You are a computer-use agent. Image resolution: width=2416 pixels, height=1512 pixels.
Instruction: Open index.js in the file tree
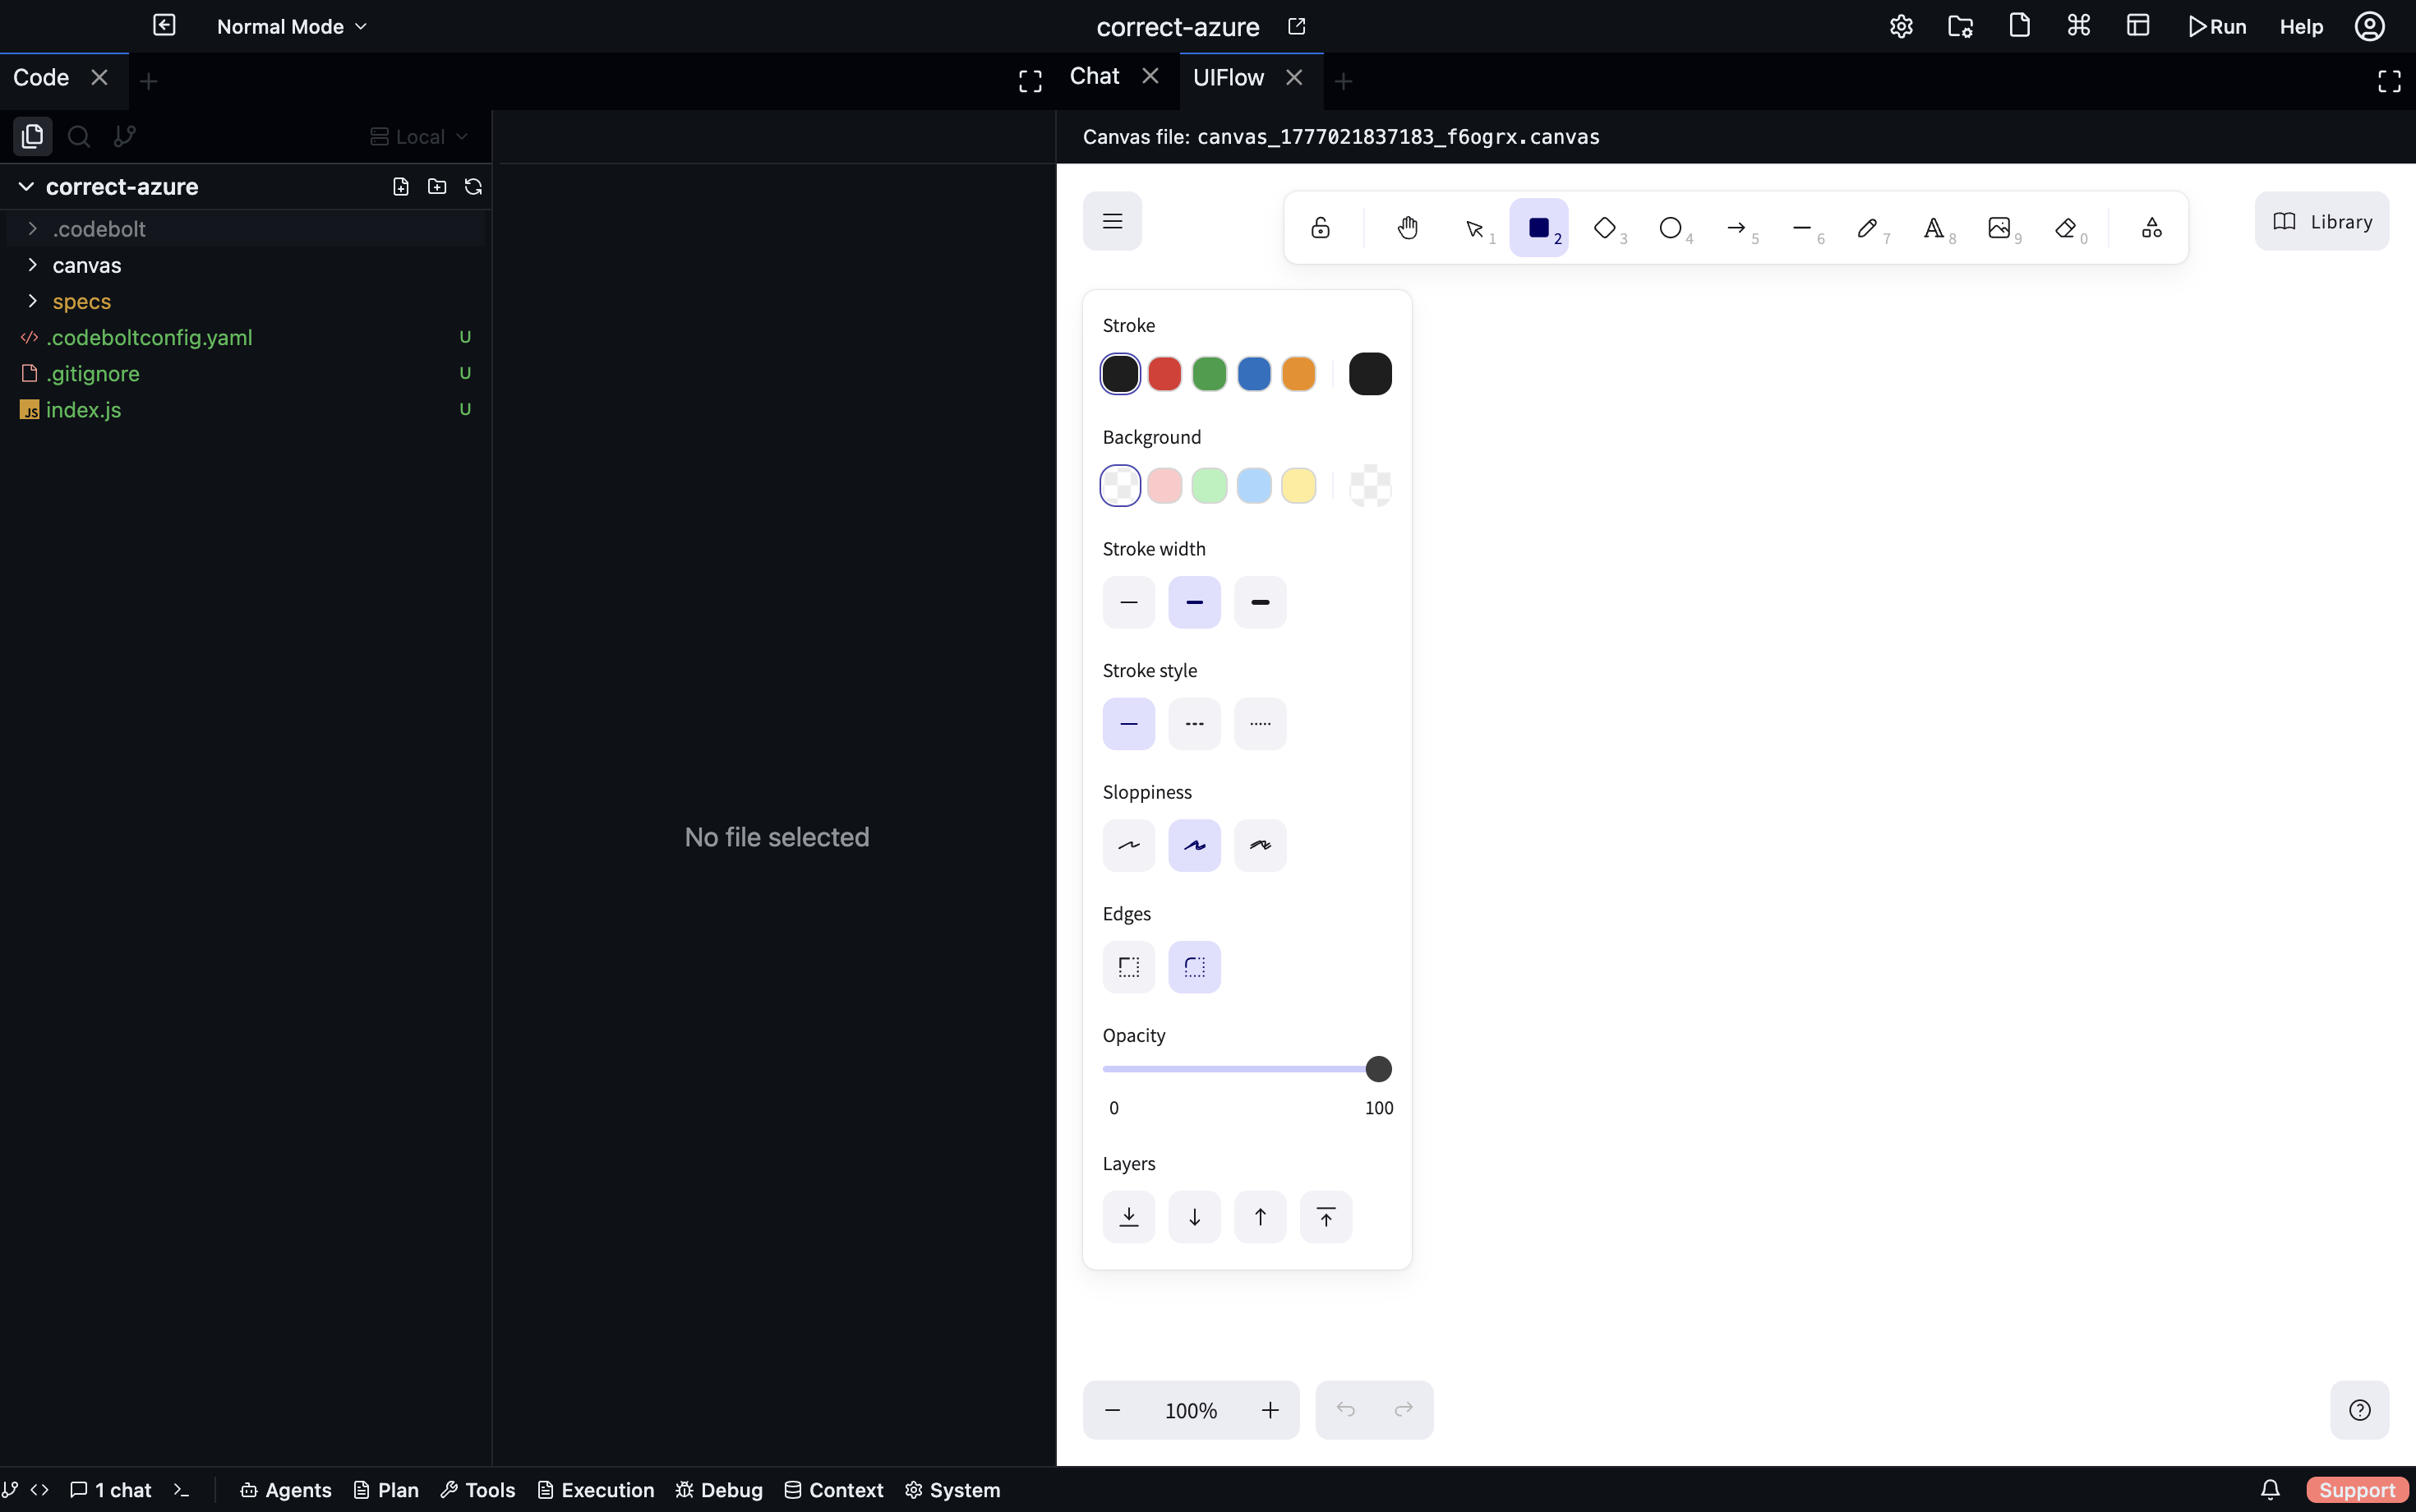pos(245,410)
